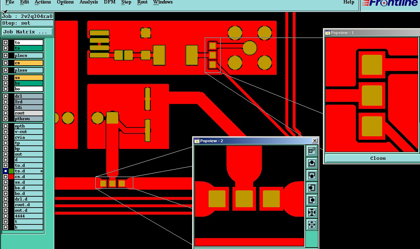
Task: Select the mpth layer name
Action: 28,126
